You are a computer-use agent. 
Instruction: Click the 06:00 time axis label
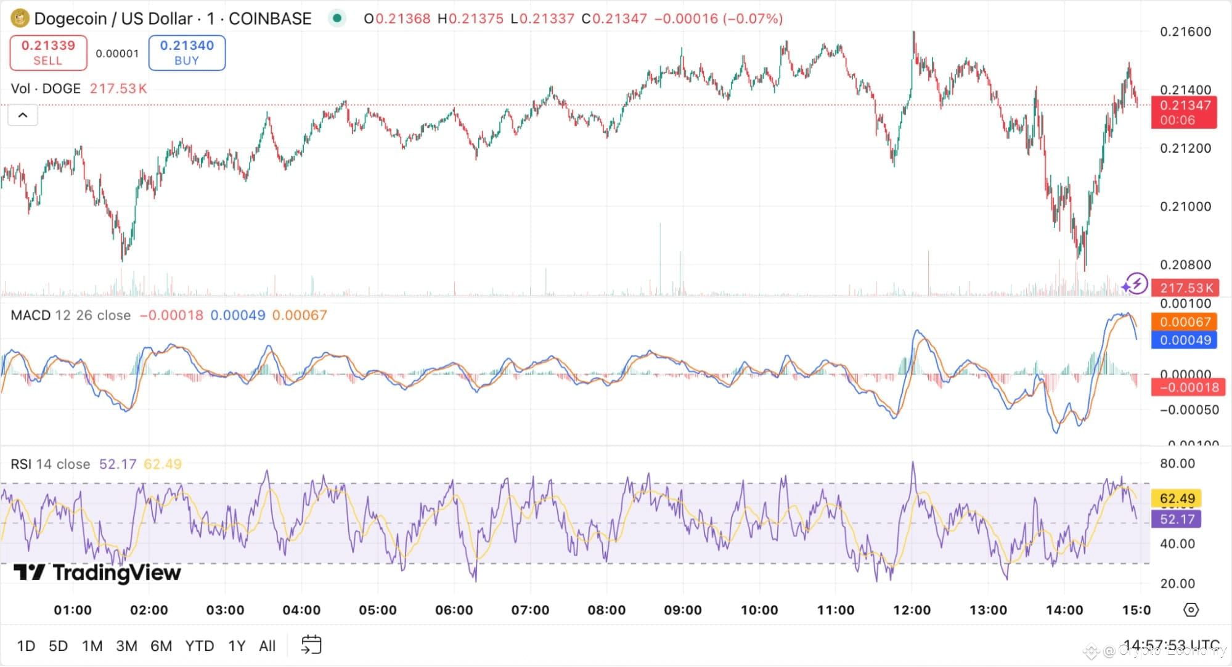coord(454,610)
